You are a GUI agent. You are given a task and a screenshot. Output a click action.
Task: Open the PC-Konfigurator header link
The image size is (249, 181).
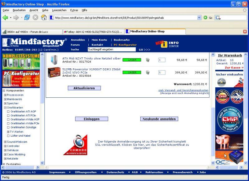[x=125, y=45]
